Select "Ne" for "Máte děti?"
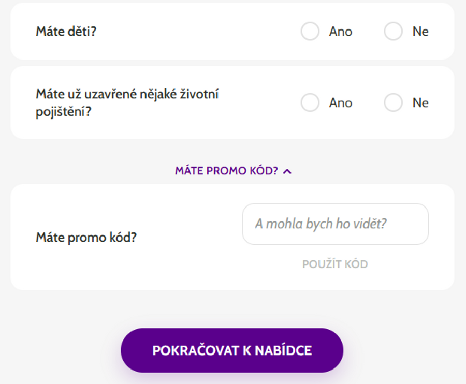Image resolution: width=466 pixels, height=384 pixels. pyautogui.click(x=393, y=32)
